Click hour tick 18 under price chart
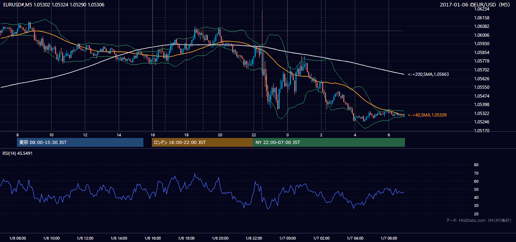This screenshot has height=242, width=516. (186, 134)
